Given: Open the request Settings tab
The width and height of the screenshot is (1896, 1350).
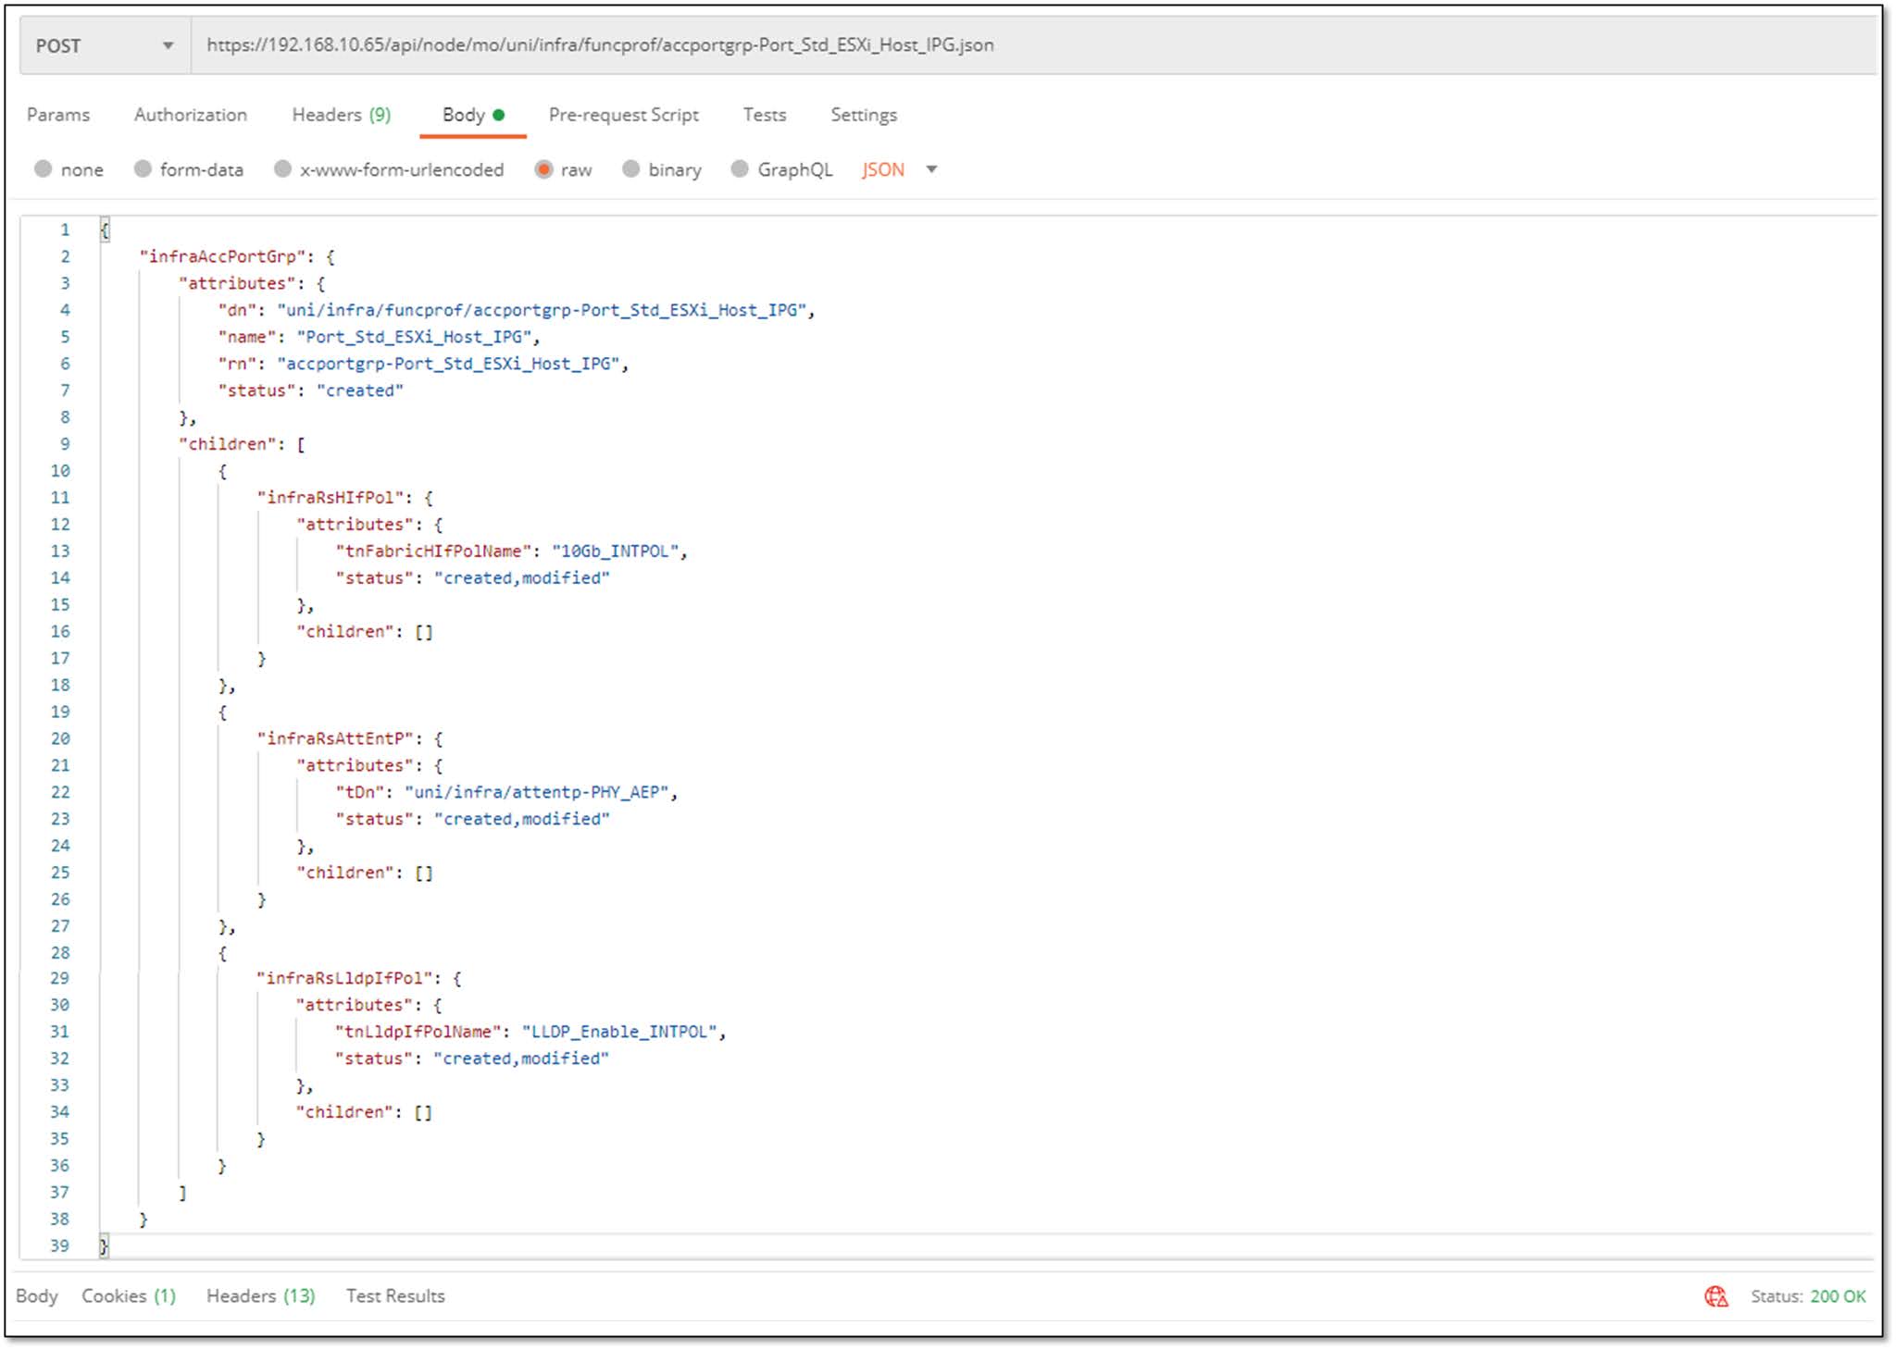Looking at the screenshot, I should (x=863, y=115).
